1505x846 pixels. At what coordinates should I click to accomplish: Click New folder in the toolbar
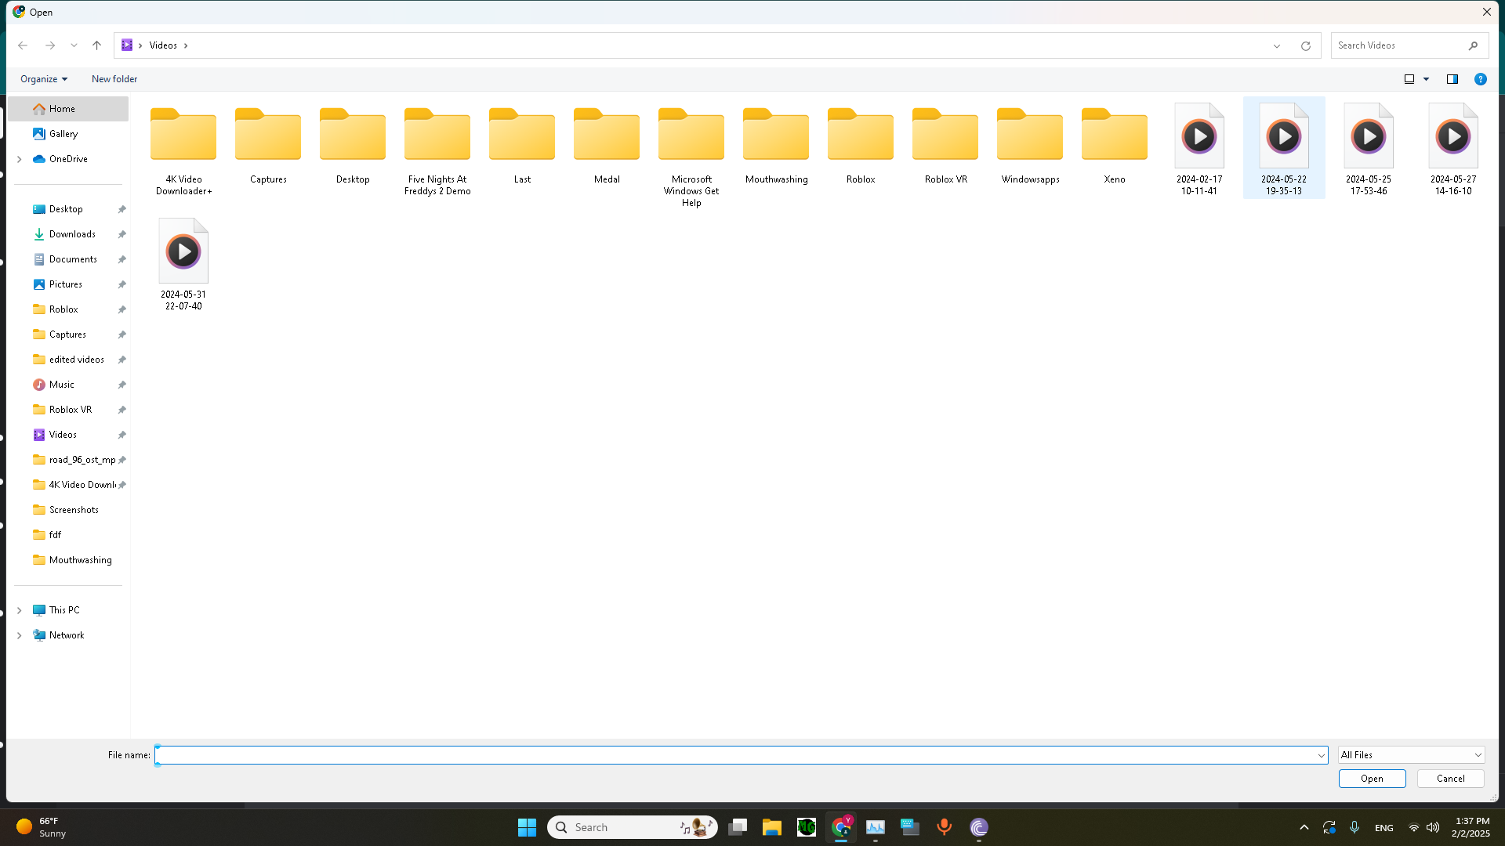coord(114,79)
